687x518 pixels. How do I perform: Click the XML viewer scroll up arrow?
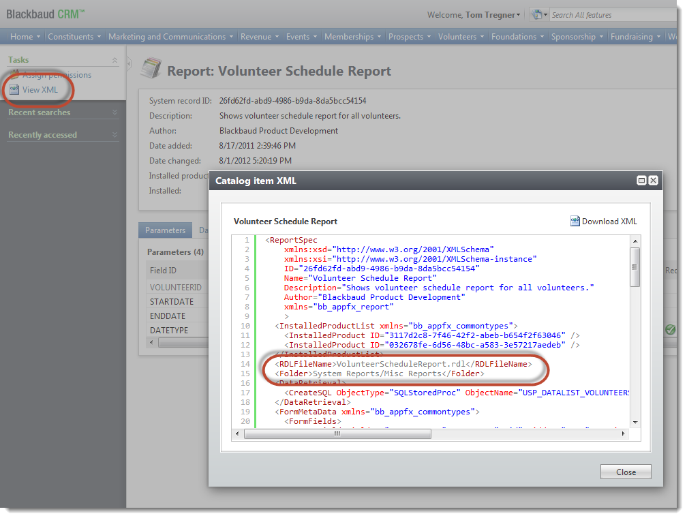[635, 241]
